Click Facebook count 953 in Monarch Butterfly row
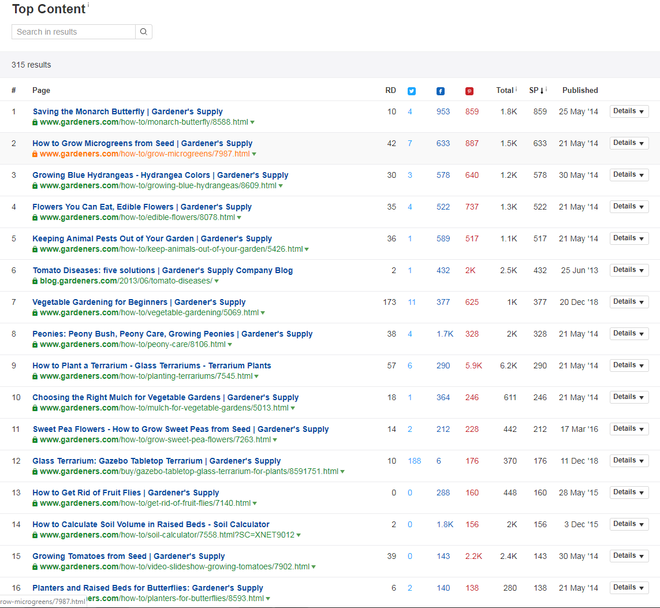This screenshot has height=608, width=660. 443,111
